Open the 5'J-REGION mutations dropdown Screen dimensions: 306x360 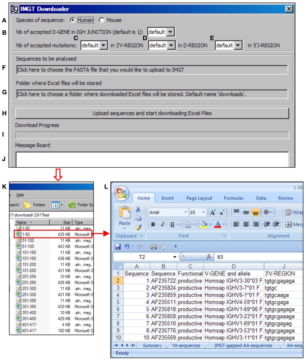click(x=238, y=45)
